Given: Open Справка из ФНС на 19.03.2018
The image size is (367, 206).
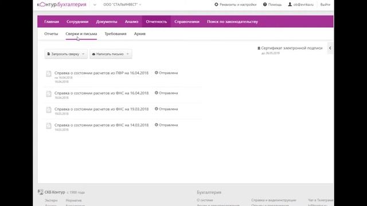Looking at the screenshot, I should pyautogui.click(x=101, y=109).
